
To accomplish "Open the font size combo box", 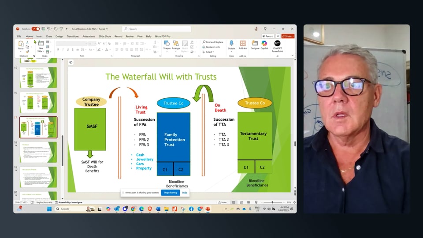I will tap(92, 44).
